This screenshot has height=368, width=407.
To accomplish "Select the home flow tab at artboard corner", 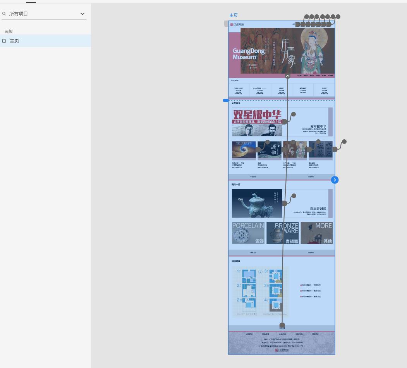I will coord(226,24).
